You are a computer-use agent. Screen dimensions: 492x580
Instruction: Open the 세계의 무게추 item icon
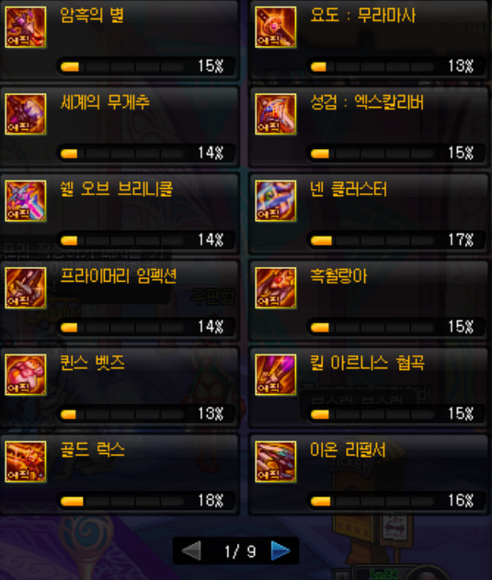(x=25, y=114)
